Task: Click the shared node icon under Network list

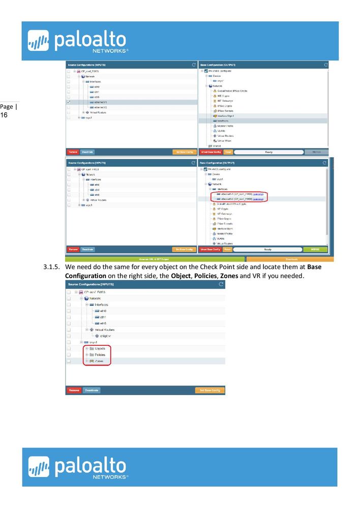Action: click(x=211, y=146)
